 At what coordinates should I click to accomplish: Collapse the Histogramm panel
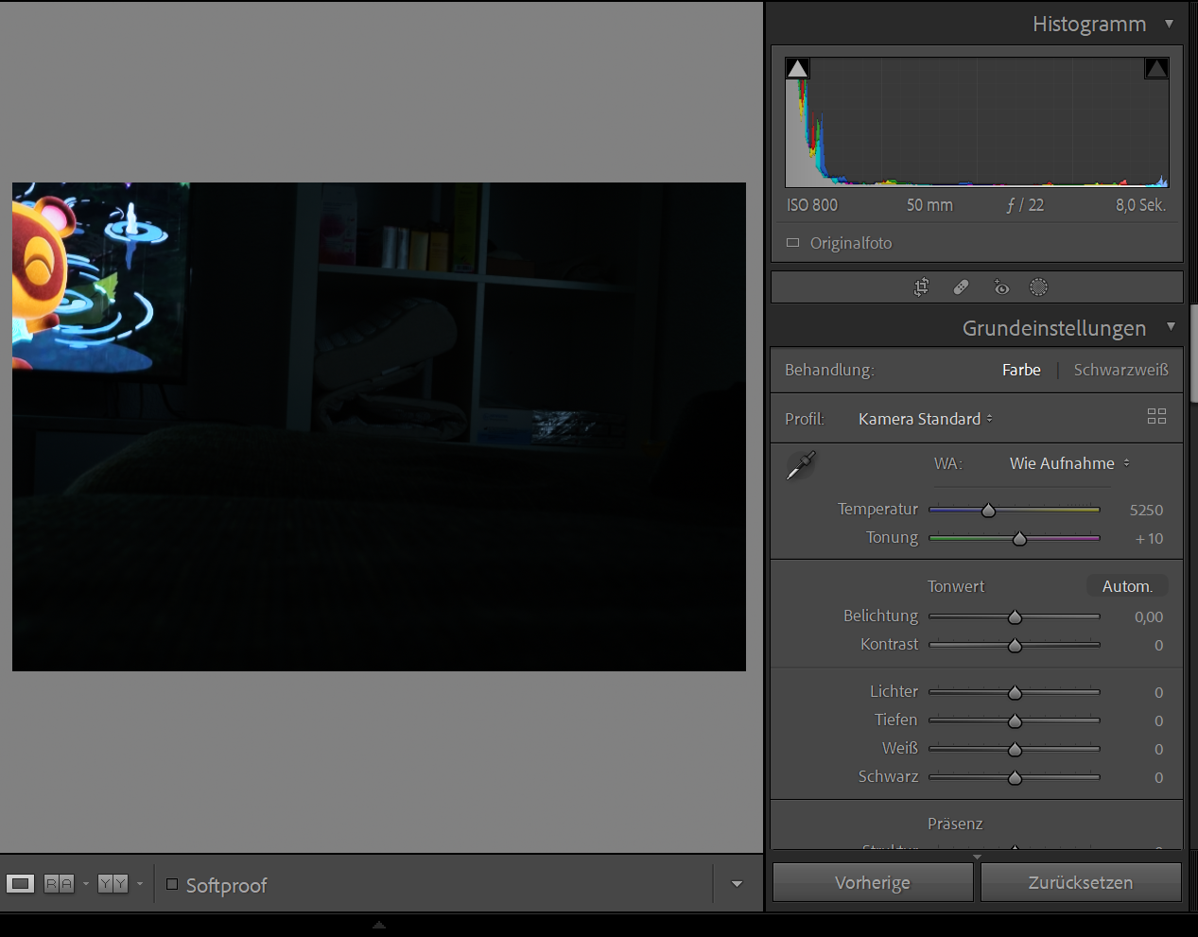(x=1170, y=24)
